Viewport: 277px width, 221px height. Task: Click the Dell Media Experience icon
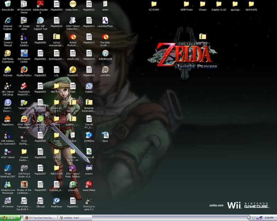(x=8, y=53)
